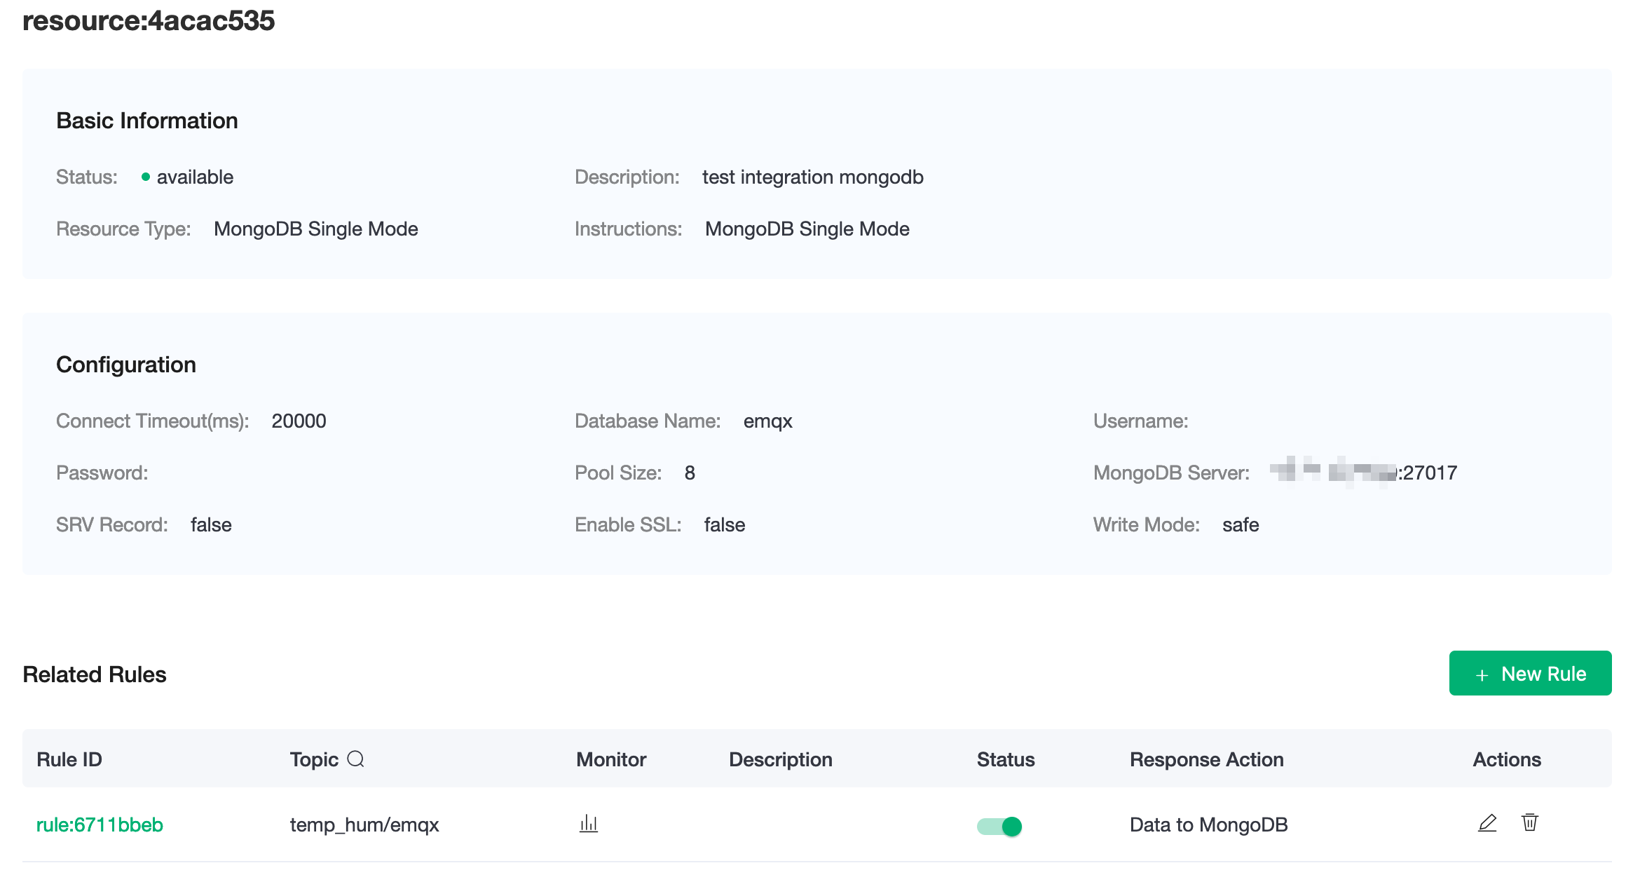Image resolution: width=1633 pixels, height=889 pixels.
Task: Click the resource:4acac535 page title
Action: 149,20
